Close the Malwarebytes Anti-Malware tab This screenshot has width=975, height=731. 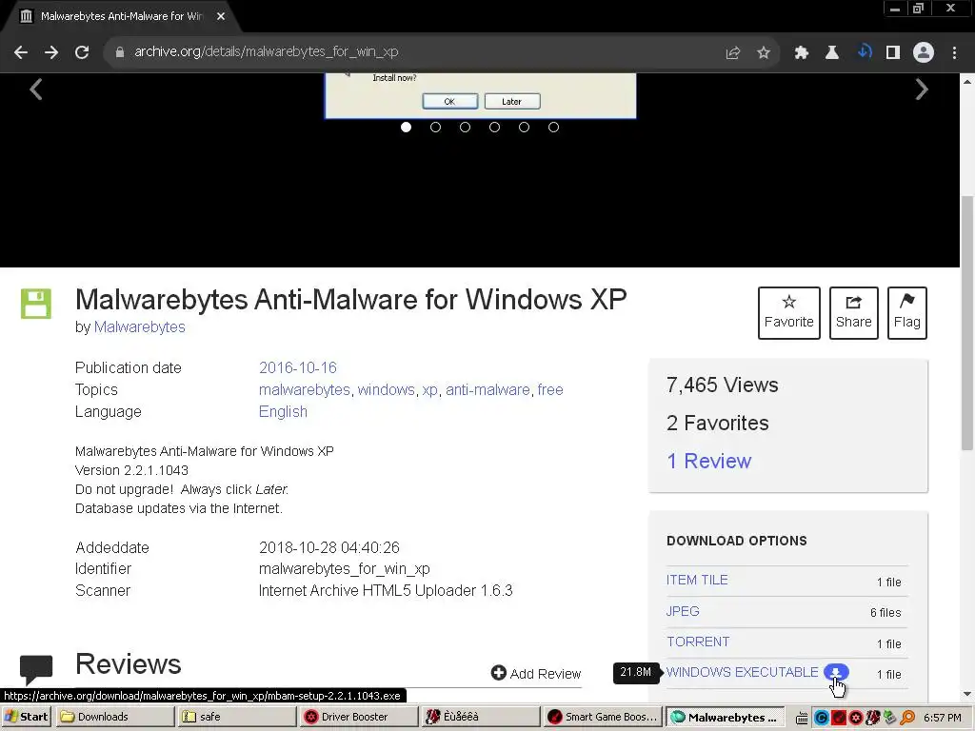tap(221, 17)
